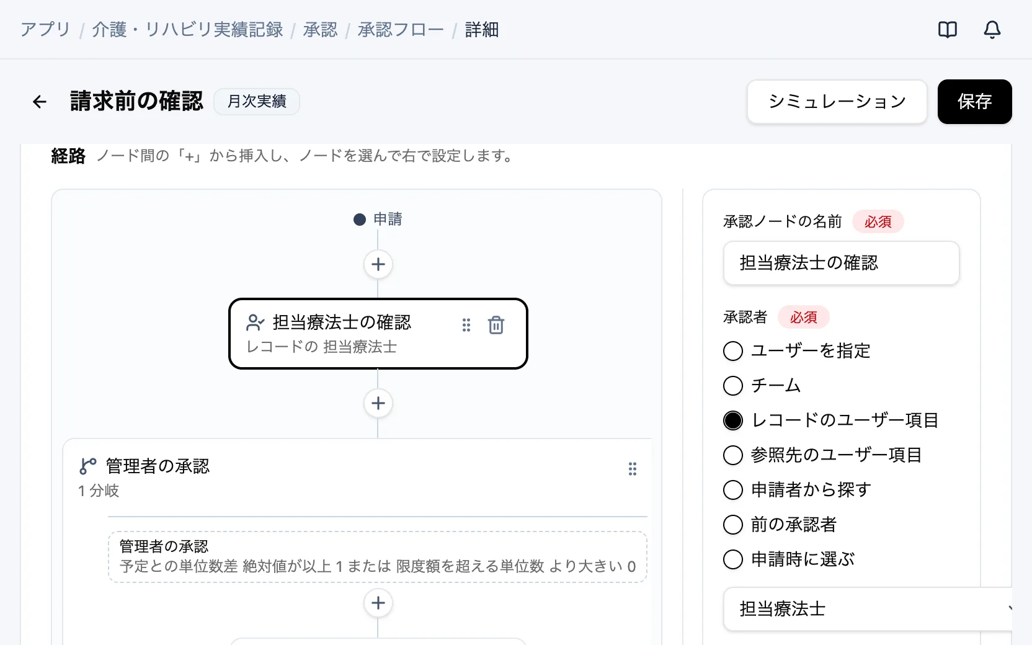Open the 担当療法士 dropdown field
The width and height of the screenshot is (1032, 645).
[868, 609]
